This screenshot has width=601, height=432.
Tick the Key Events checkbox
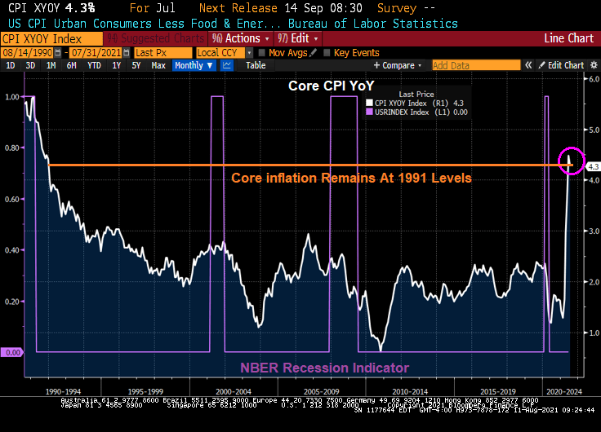pos(327,53)
